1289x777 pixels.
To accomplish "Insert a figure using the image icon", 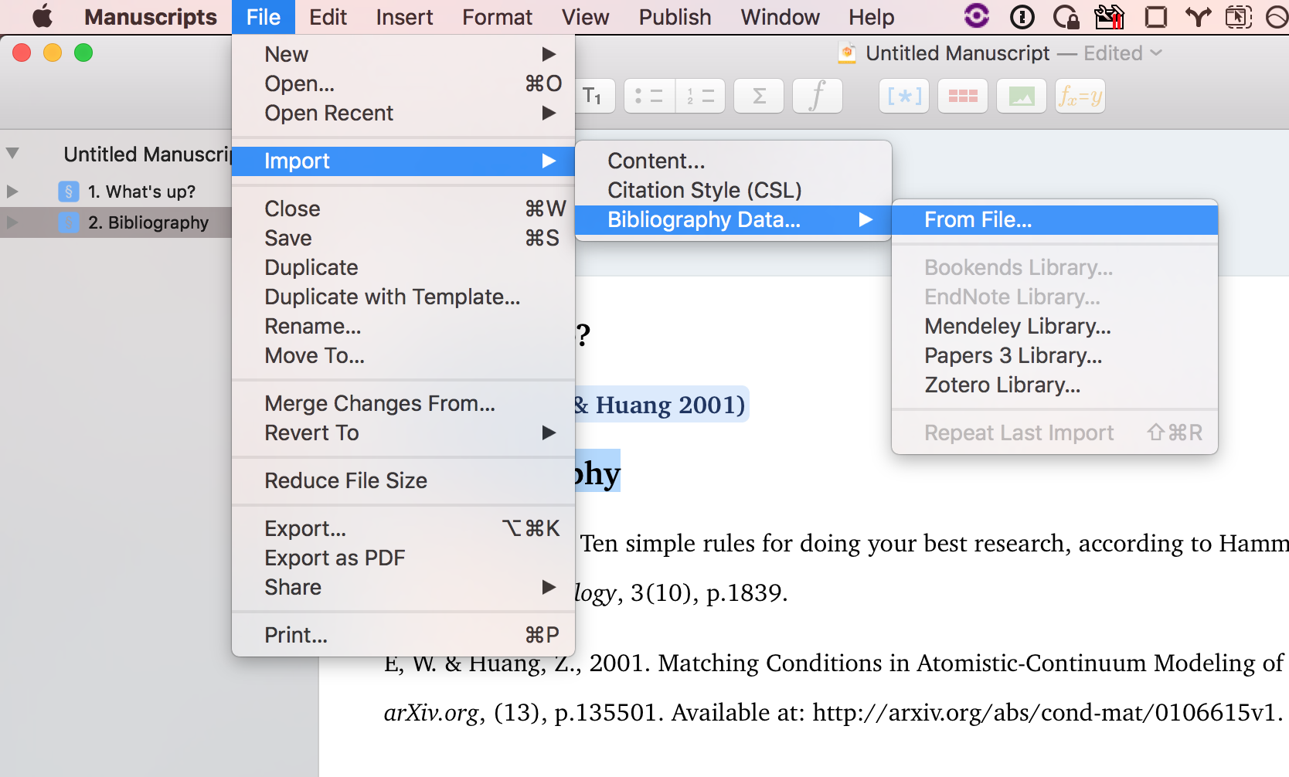I will [1022, 97].
